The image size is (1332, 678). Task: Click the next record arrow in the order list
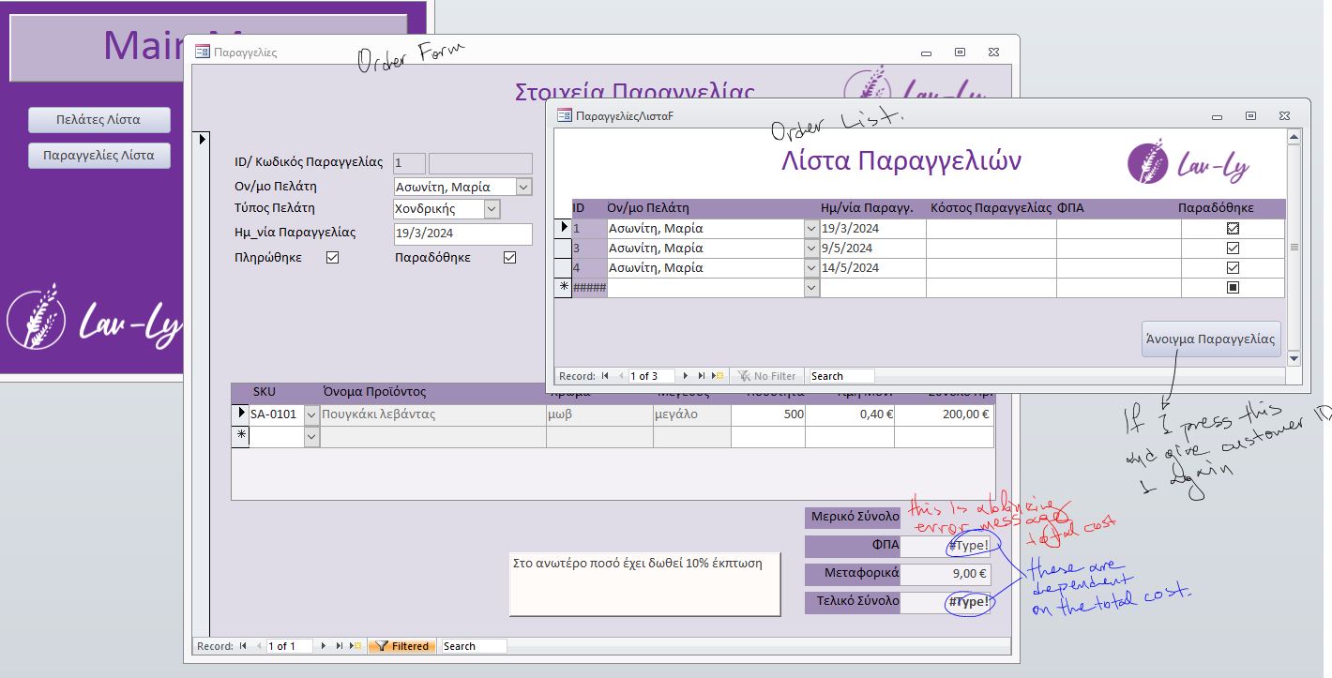pyautogui.click(x=683, y=375)
